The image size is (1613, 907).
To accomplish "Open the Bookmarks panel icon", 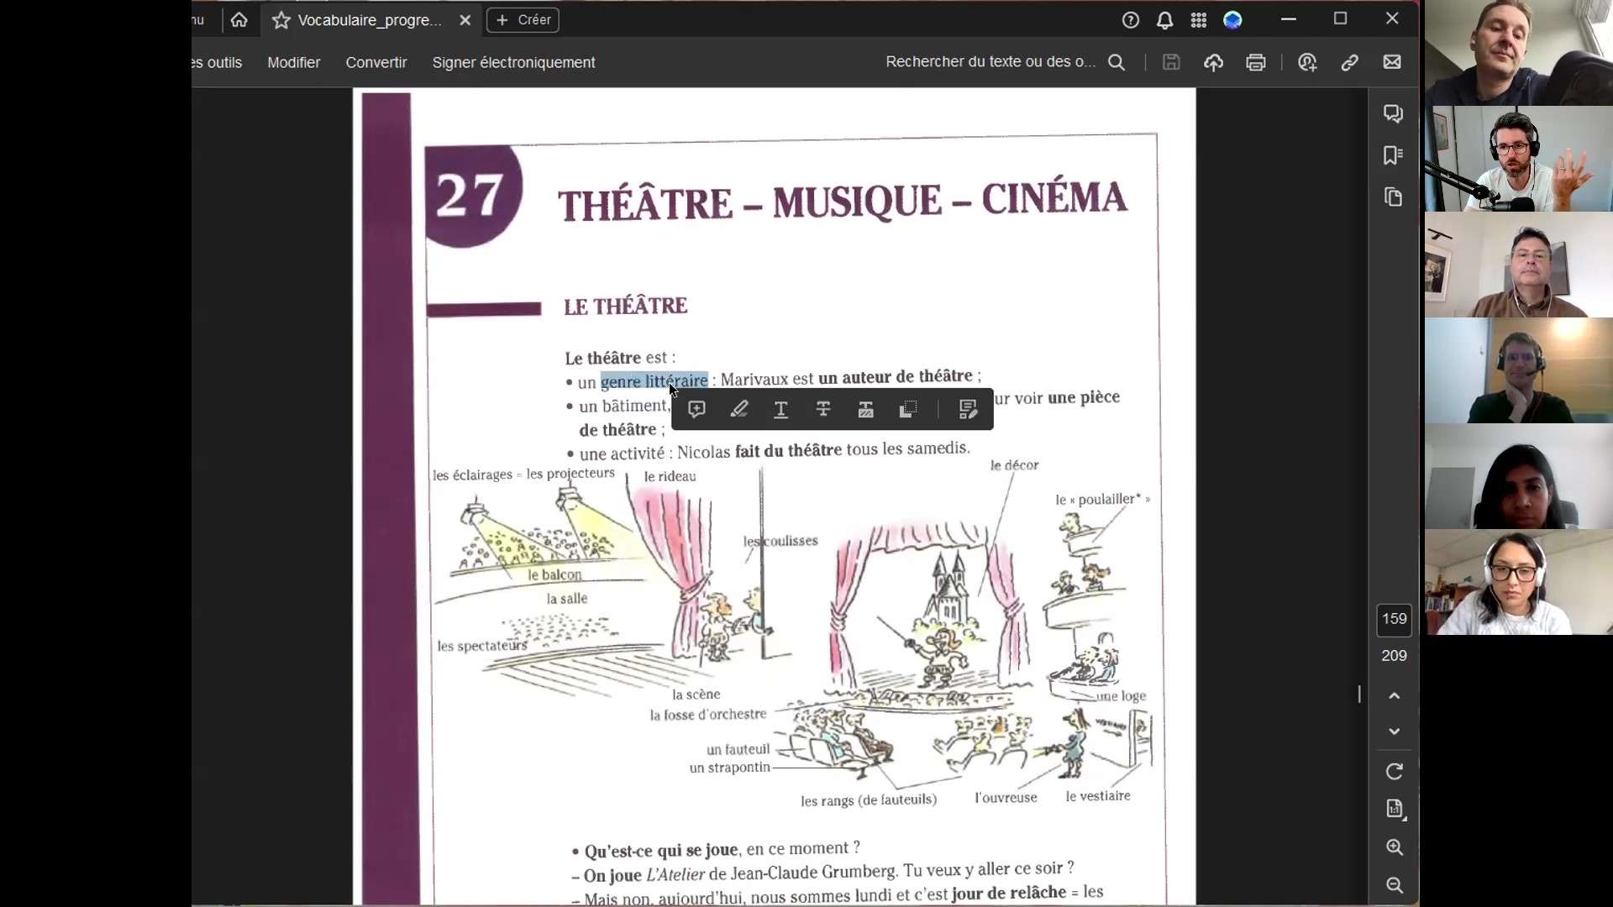I will (x=1394, y=155).
